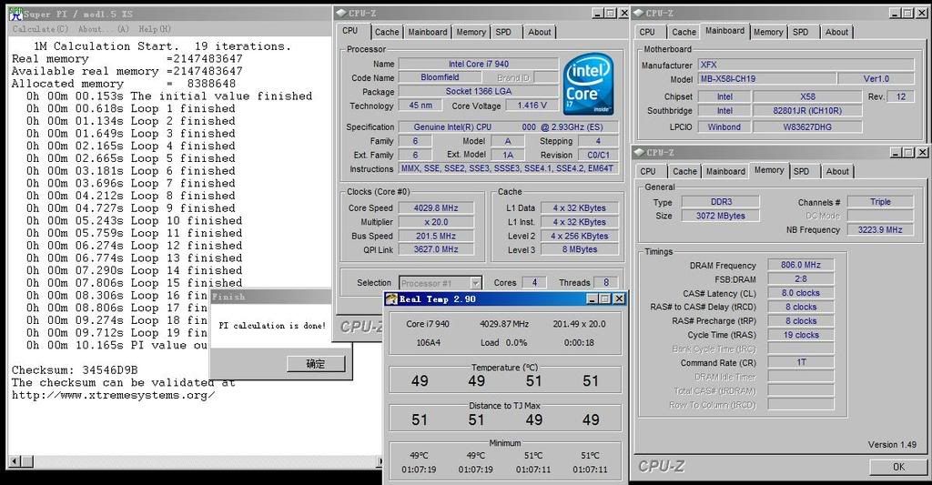Viewport: 932px width, 485px height.
Task: Close the first CPU-Z window
Action: [624, 13]
